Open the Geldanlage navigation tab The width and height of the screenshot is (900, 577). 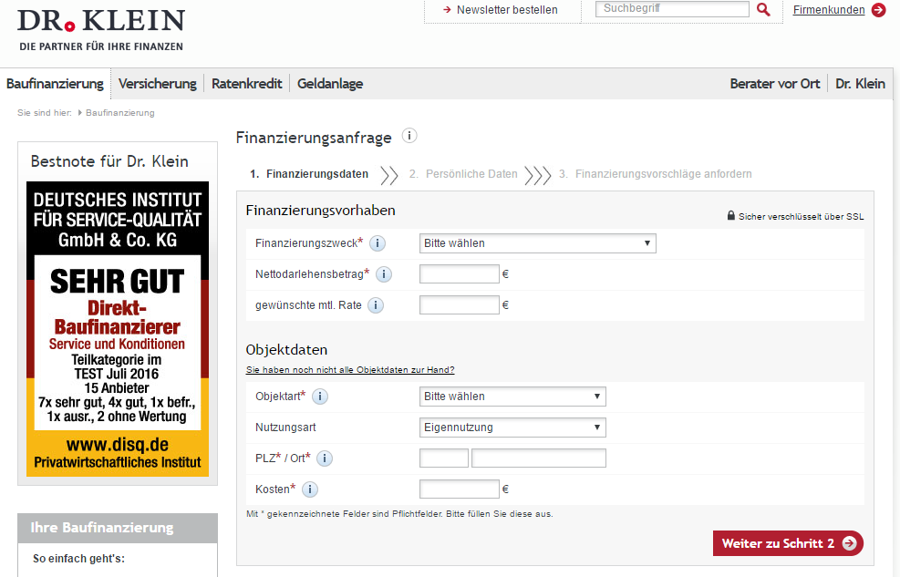[330, 84]
